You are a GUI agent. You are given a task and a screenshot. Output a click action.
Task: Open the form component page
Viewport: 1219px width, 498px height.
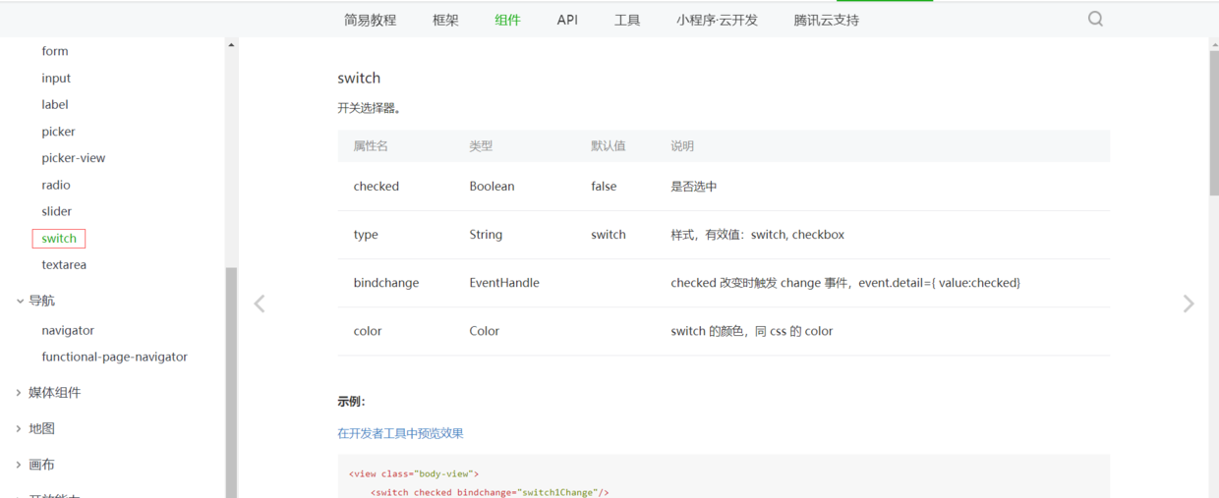[x=55, y=51]
